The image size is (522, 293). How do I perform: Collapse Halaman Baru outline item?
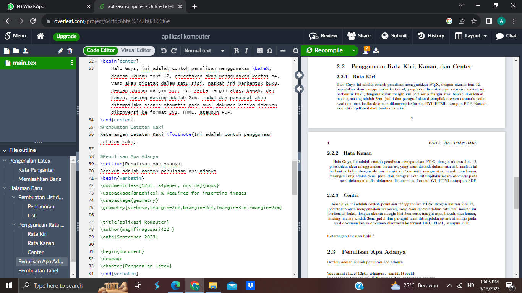[5, 188]
